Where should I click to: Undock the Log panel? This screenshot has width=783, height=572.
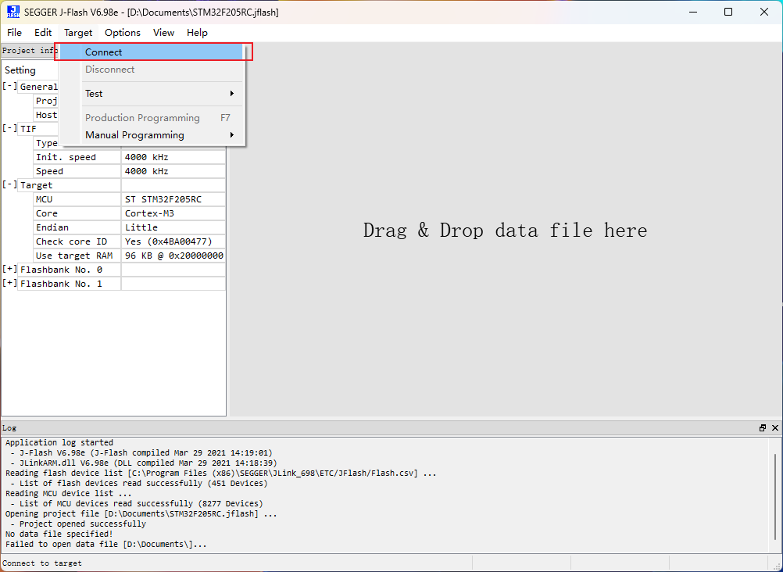click(x=763, y=428)
